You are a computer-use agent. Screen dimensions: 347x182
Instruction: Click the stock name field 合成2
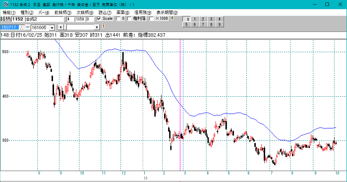(44, 19)
